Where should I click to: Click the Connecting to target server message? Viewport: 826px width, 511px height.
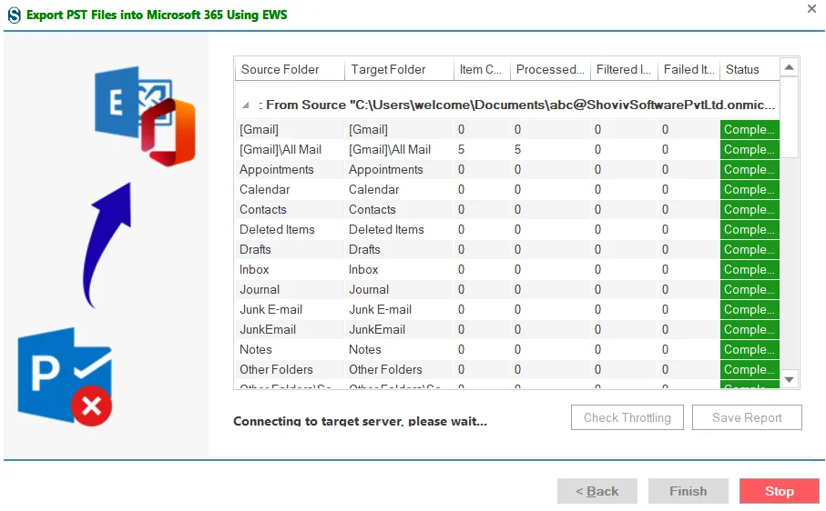point(360,421)
